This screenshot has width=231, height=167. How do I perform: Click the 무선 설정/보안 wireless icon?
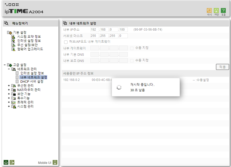[x=13, y=45]
